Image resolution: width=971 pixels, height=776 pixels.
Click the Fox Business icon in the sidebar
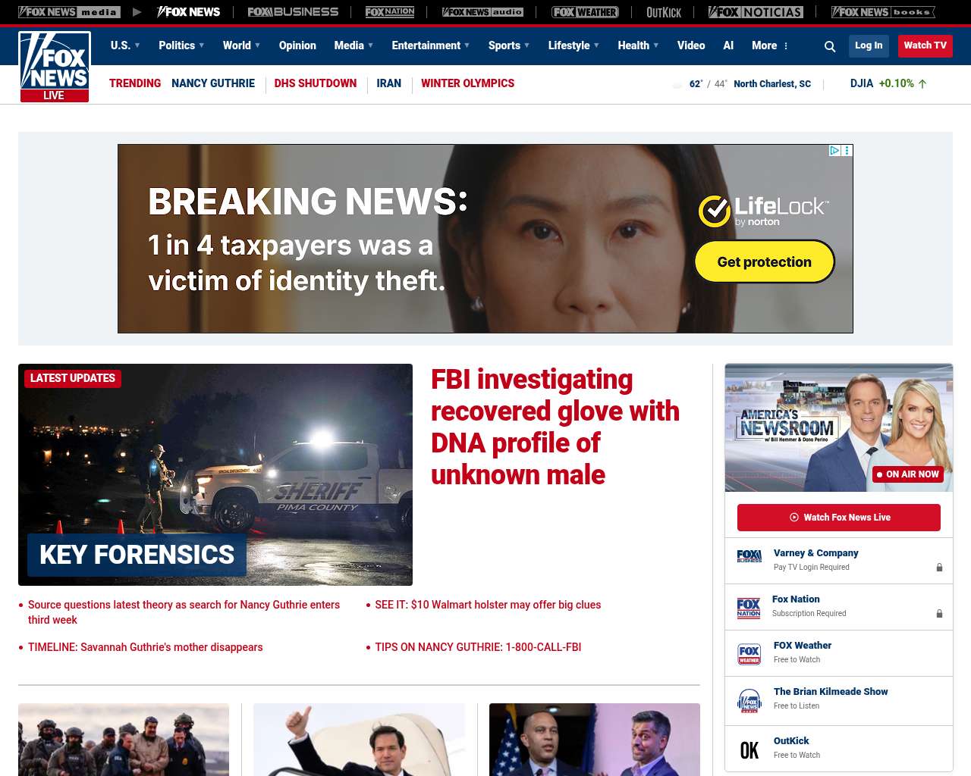(x=749, y=556)
